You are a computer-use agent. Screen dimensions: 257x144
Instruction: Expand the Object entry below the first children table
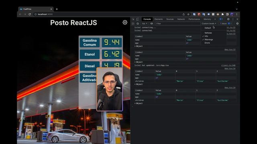pos(139,84)
